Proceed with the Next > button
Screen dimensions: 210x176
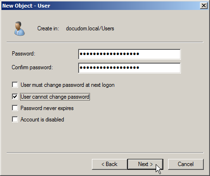pos(145,164)
